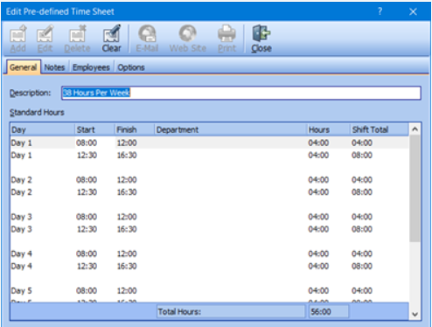Close the Edit Pre-defined Time Sheet dialog
Viewport: 432px width, 327px height.
point(413,11)
